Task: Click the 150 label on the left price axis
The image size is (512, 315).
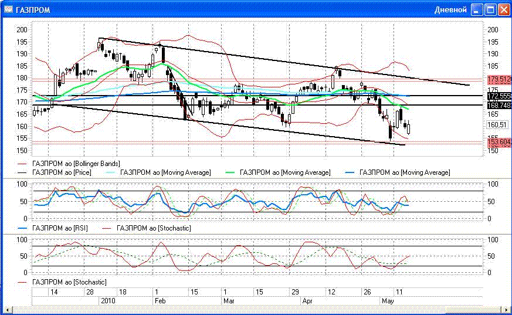Action: (x=22, y=151)
